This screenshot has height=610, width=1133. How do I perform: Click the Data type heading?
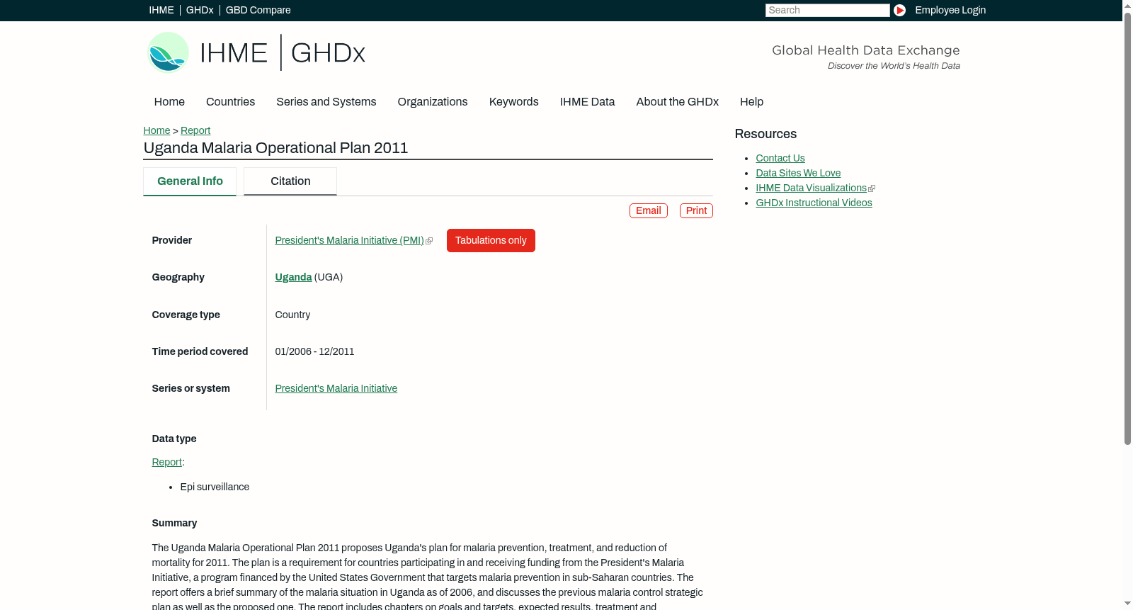pos(174,439)
